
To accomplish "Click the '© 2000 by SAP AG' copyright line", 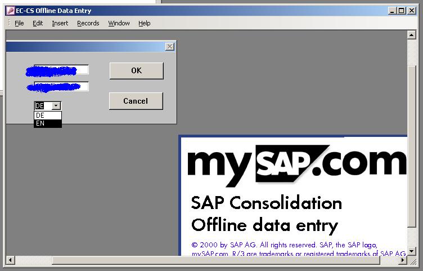I will [x=284, y=245].
